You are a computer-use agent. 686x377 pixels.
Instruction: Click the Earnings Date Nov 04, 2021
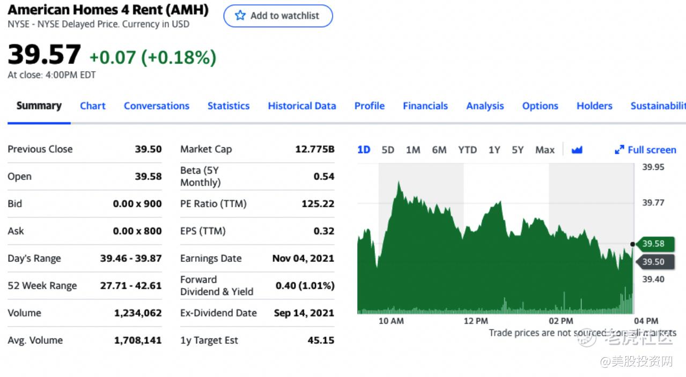[303, 259]
